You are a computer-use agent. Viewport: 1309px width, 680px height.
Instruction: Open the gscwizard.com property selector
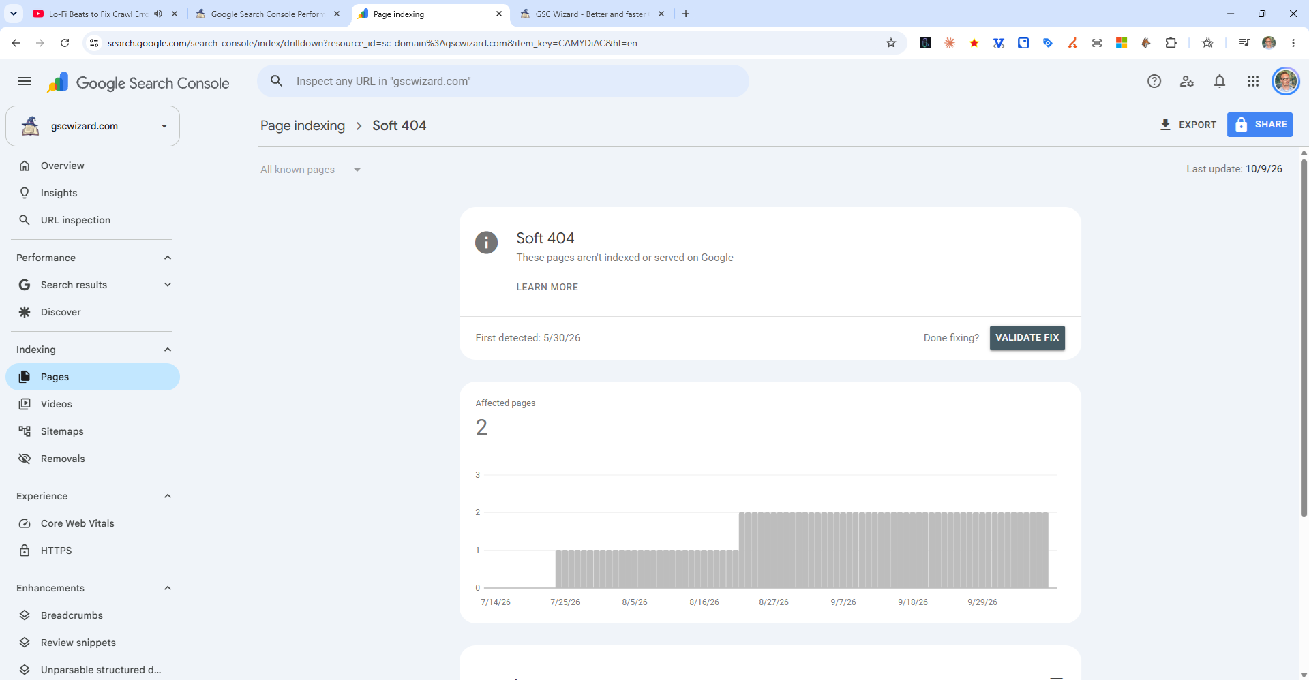coord(93,126)
